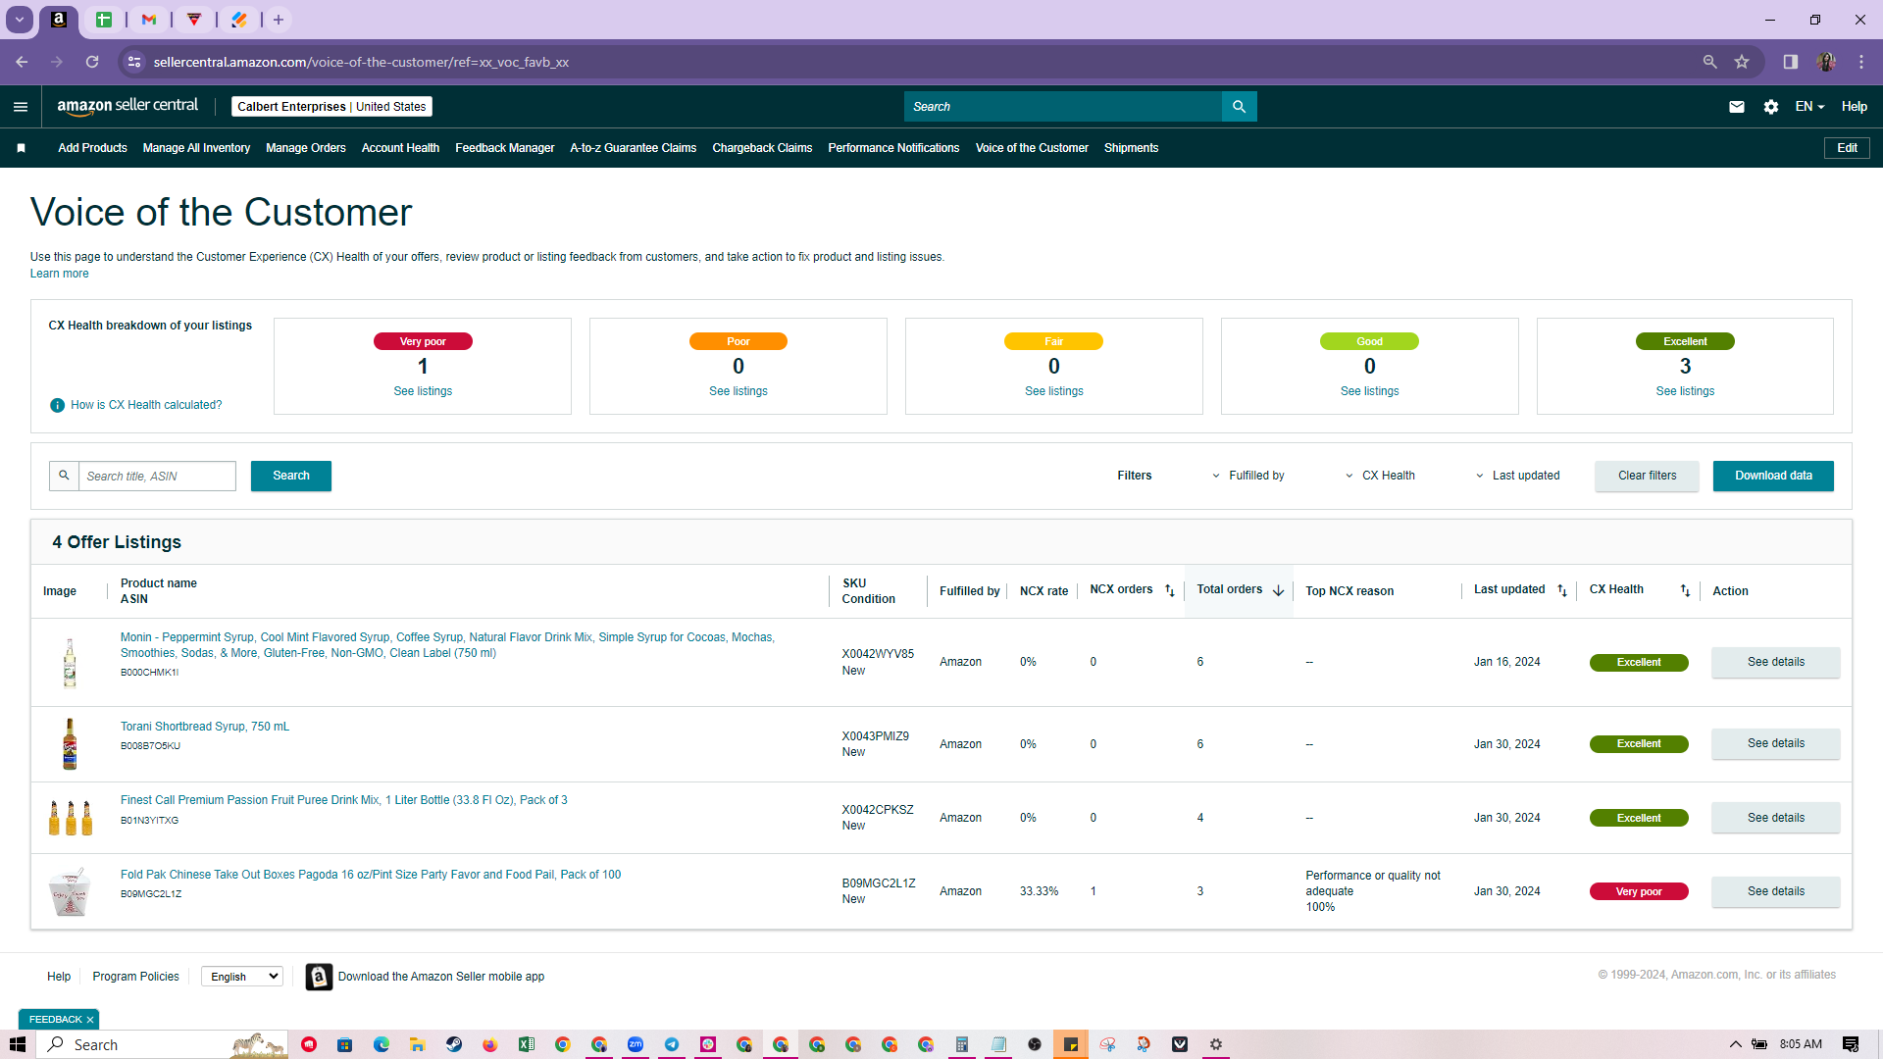Click Download data
Image resolution: width=1883 pixels, height=1059 pixels.
pyautogui.click(x=1773, y=476)
